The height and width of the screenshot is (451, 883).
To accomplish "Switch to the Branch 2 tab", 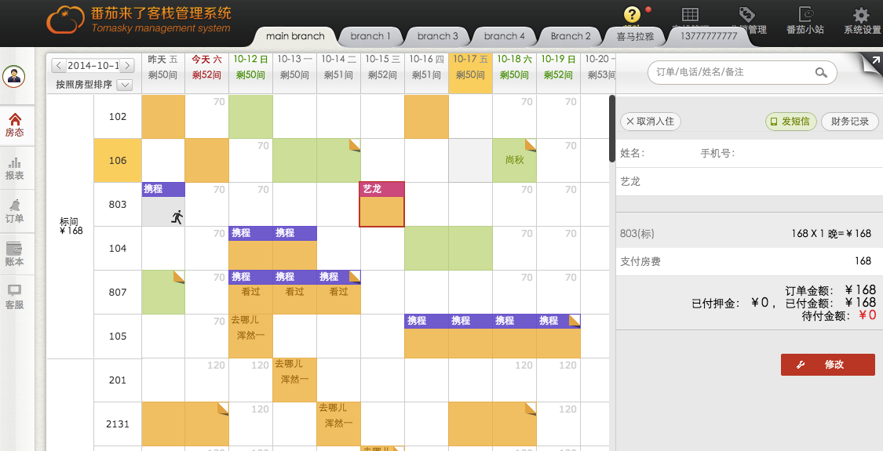I will (571, 36).
